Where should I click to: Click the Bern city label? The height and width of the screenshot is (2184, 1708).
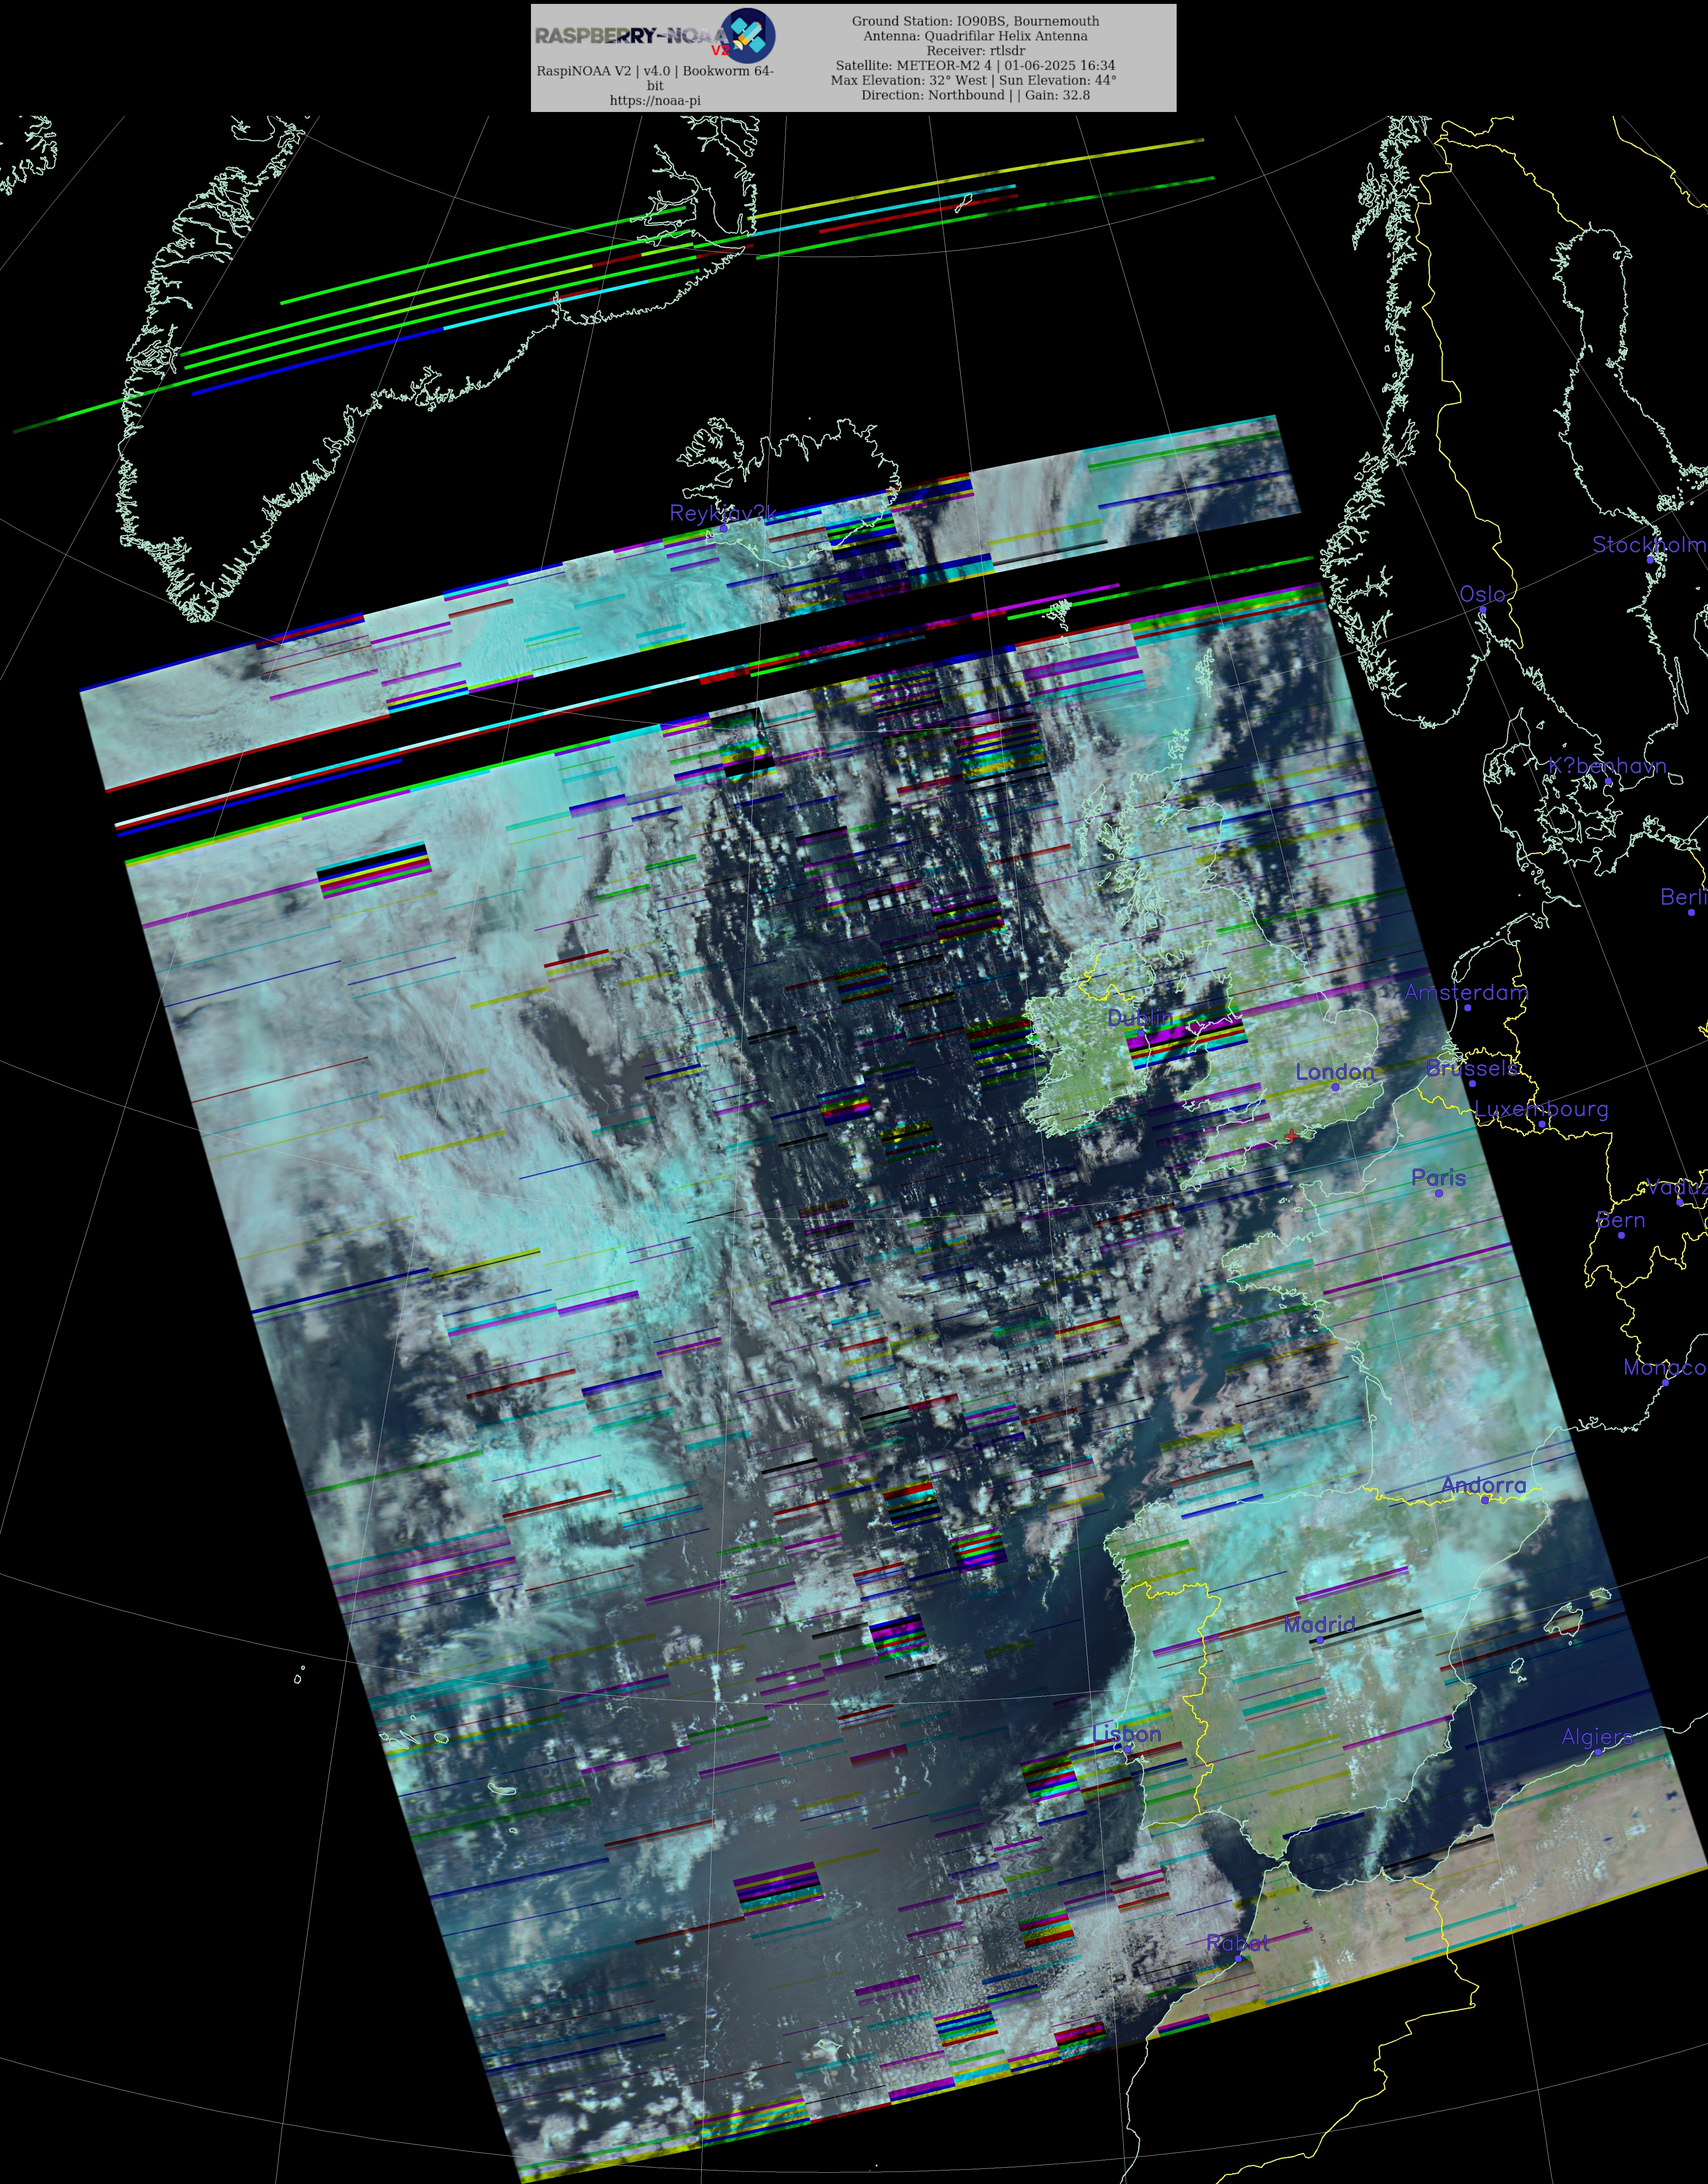pos(1621,1220)
